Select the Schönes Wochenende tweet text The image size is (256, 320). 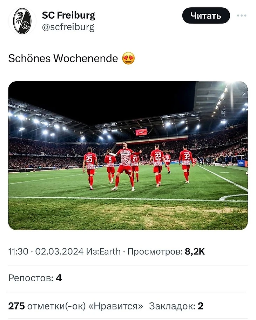point(63,58)
